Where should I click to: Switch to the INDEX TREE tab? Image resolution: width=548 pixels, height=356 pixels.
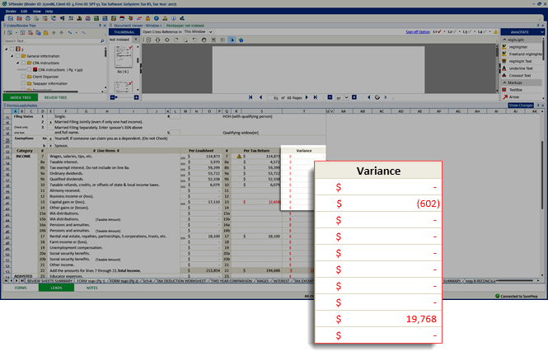(21, 97)
